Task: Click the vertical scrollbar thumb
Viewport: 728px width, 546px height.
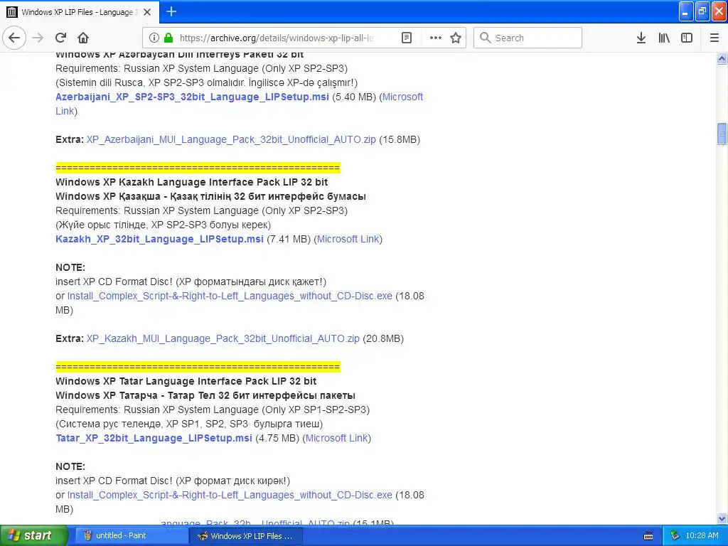Action: tap(722, 134)
